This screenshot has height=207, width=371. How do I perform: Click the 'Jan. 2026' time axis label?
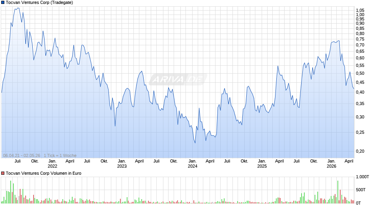click(x=332, y=164)
